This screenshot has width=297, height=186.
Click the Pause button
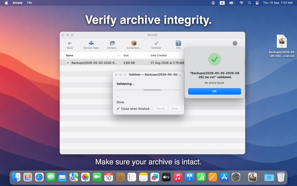[x=160, y=109]
